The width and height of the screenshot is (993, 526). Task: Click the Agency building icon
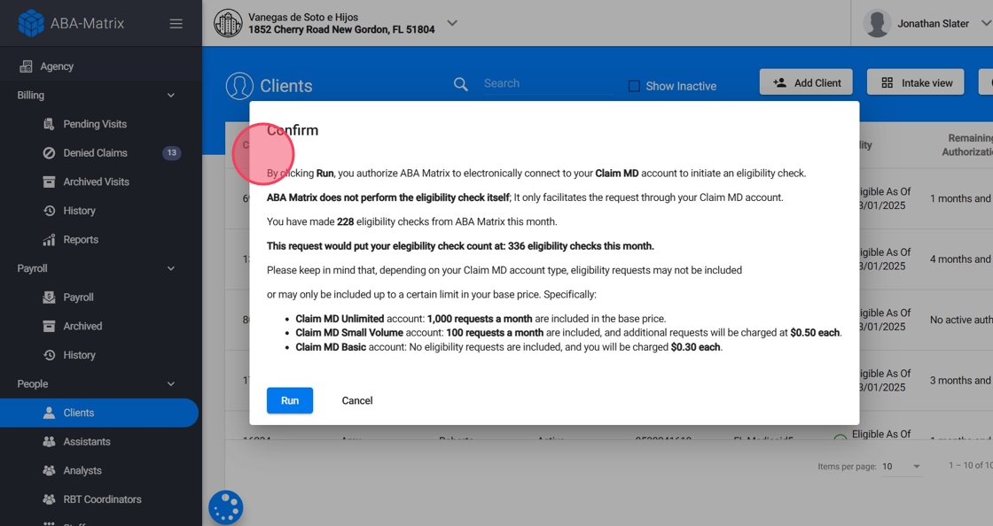coord(26,66)
